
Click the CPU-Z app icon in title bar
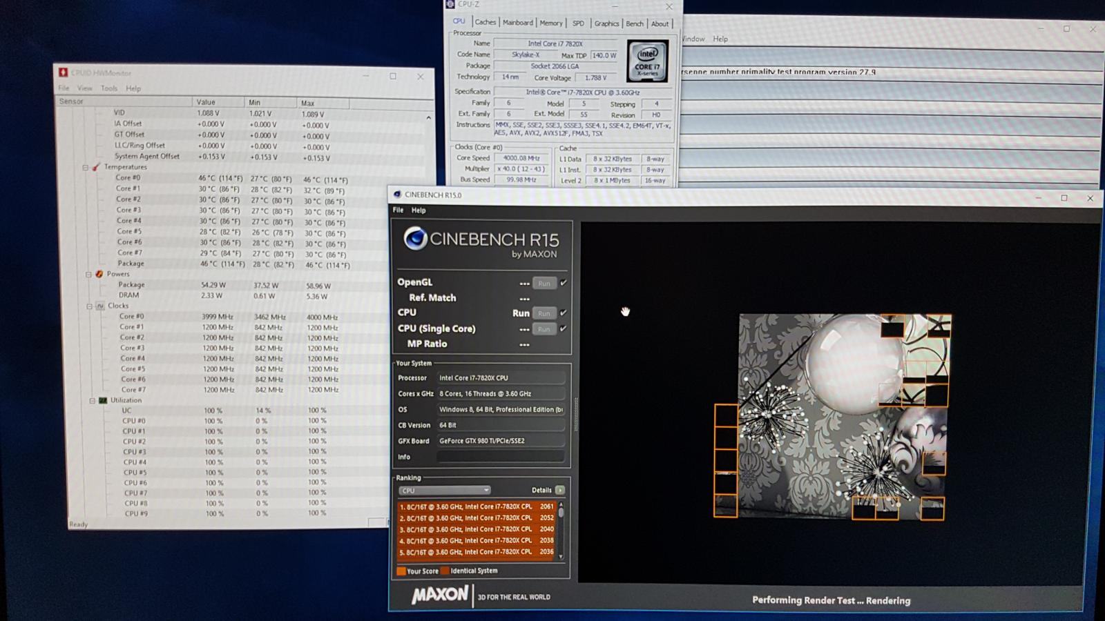[450, 4]
